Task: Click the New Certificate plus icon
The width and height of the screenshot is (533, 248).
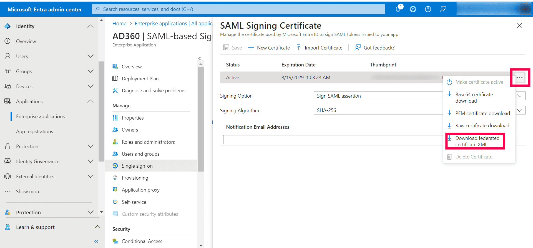Action: tap(251, 48)
